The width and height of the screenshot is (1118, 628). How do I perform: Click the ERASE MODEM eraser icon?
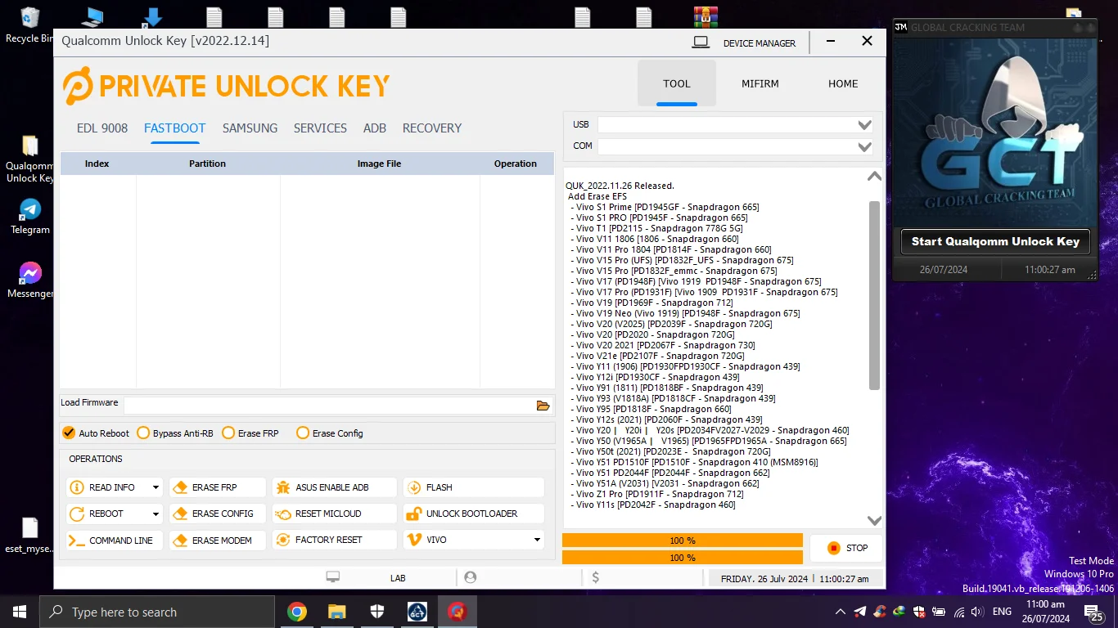tap(180, 540)
